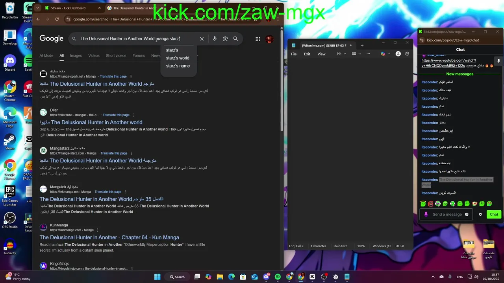Click the Send a message field
The height and width of the screenshot is (283, 504).
447,214
